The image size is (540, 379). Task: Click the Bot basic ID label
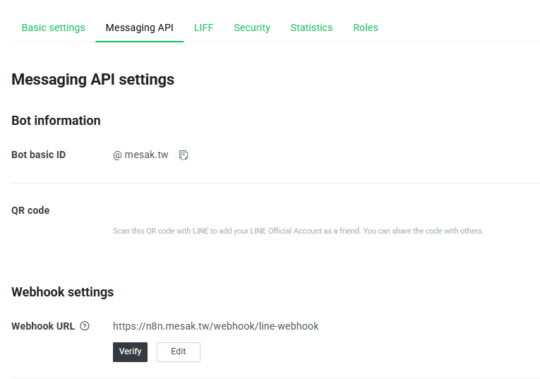point(39,155)
